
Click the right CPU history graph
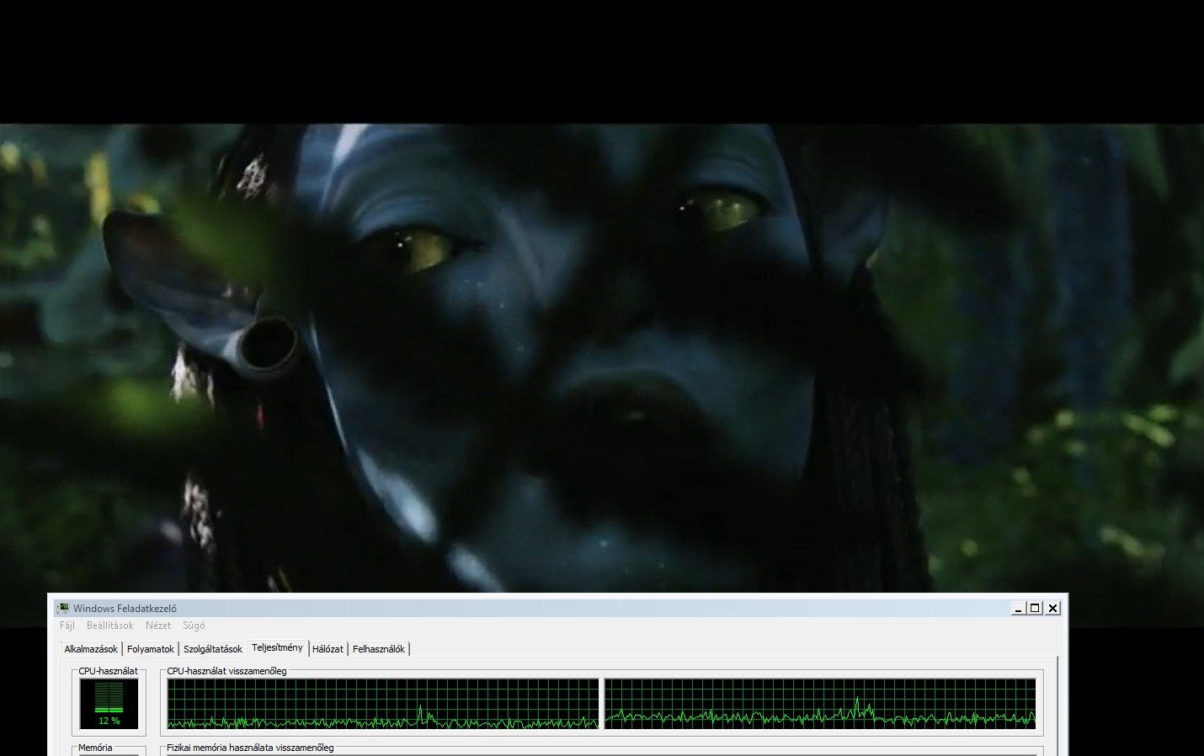coord(820,704)
